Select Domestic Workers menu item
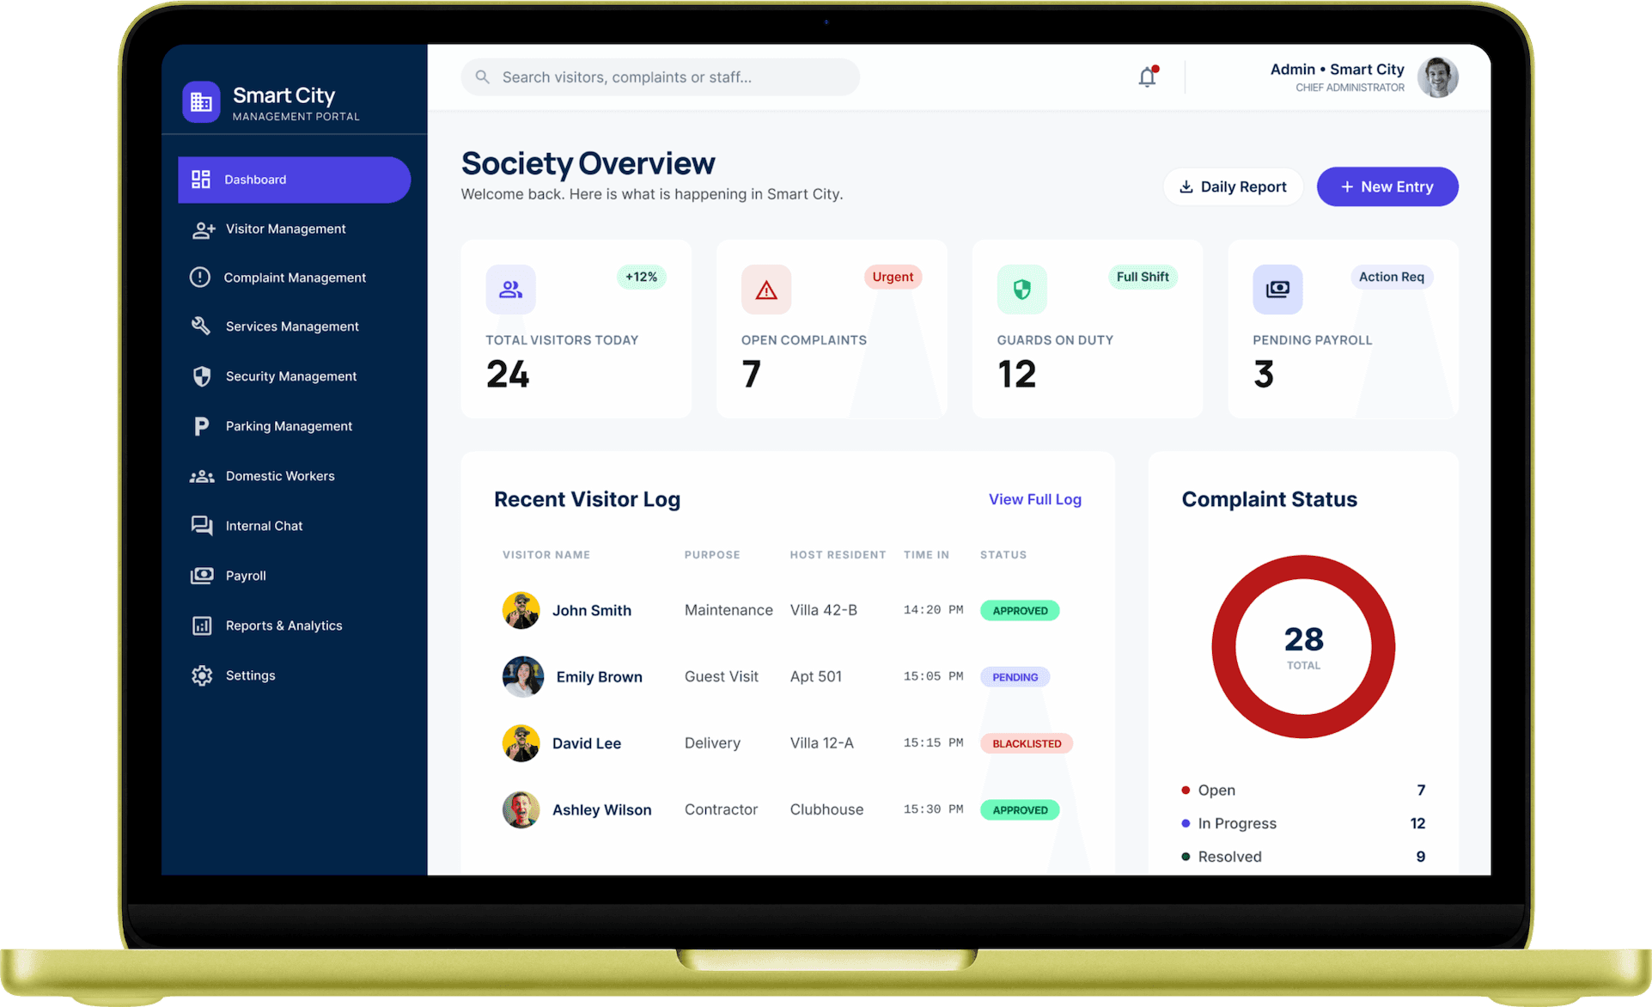1652x1007 pixels. coord(279,476)
